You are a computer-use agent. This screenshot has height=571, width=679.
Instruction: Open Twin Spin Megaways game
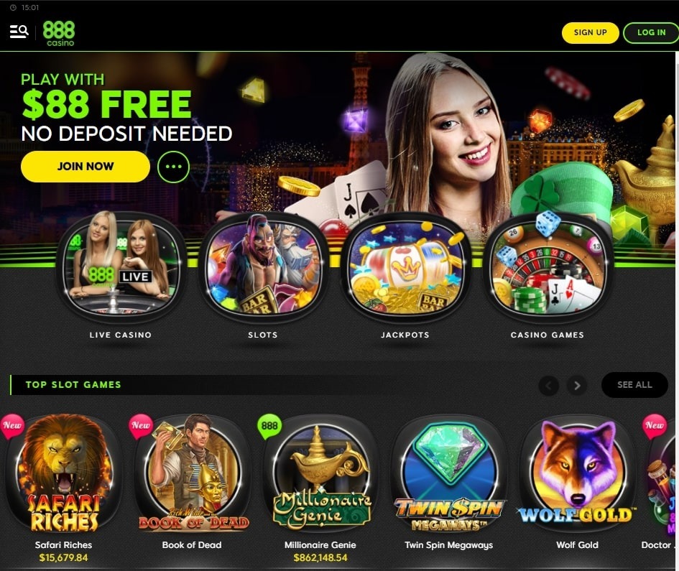point(449,474)
